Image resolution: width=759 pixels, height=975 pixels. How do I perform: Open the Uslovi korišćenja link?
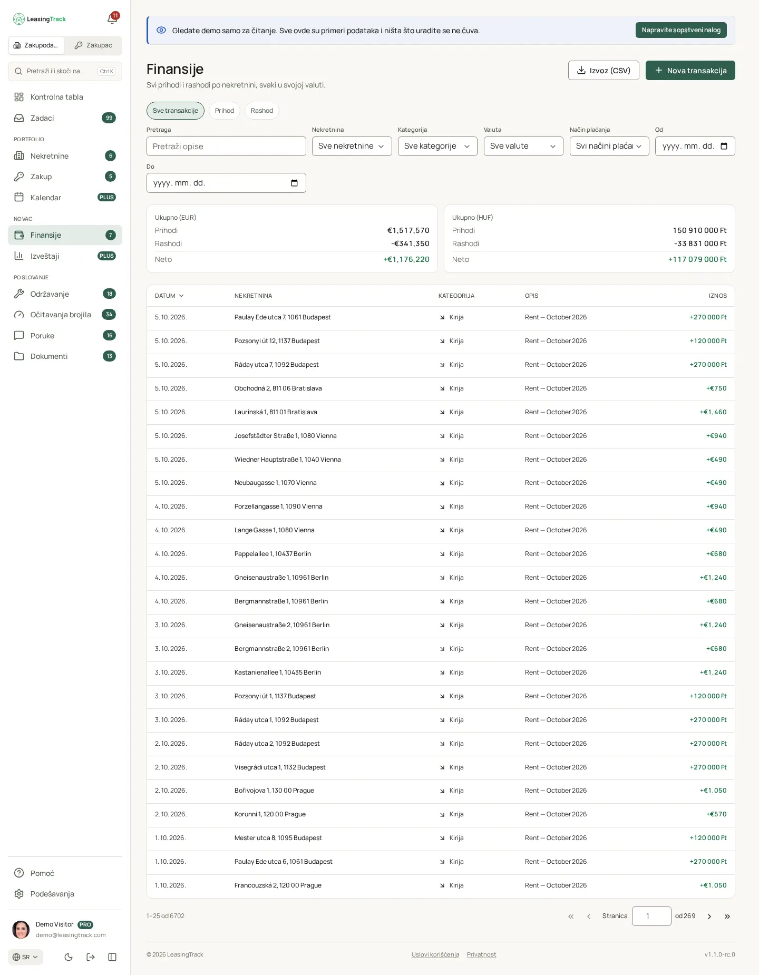pos(435,954)
